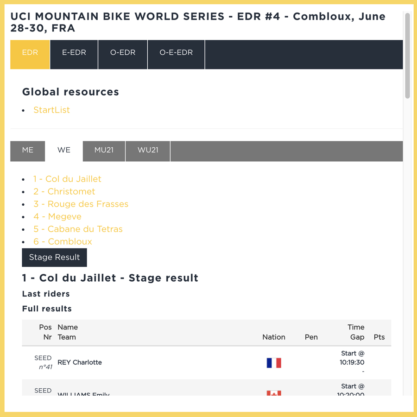The width and height of the screenshot is (417, 417).
Task: Open the E-EDR tab
Action: 74,53
